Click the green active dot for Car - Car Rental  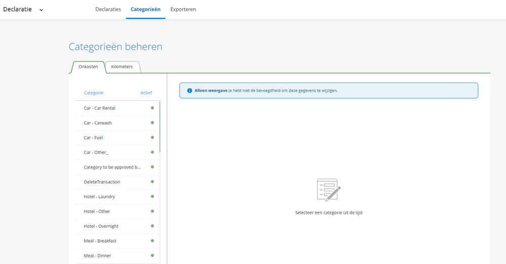click(x=152, y=108)
